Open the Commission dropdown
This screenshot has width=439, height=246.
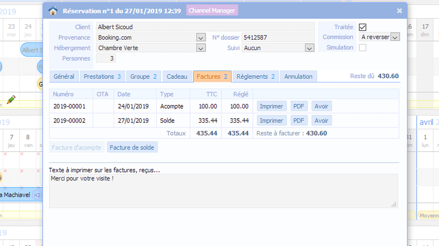click(395, 37)
